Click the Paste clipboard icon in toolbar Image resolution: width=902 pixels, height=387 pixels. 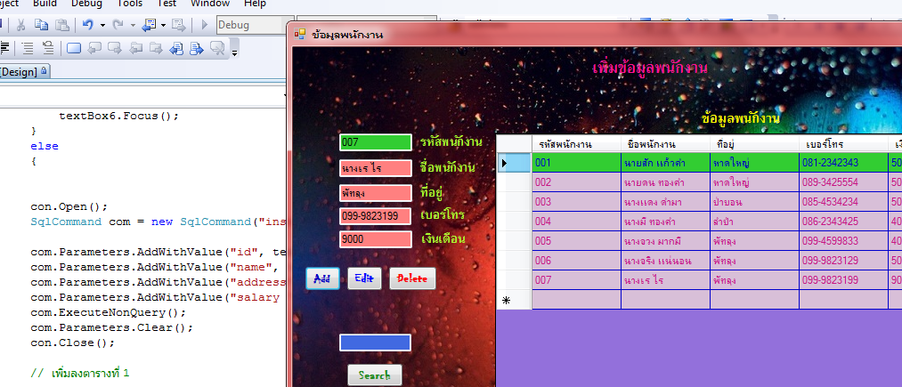coord(61,25)
